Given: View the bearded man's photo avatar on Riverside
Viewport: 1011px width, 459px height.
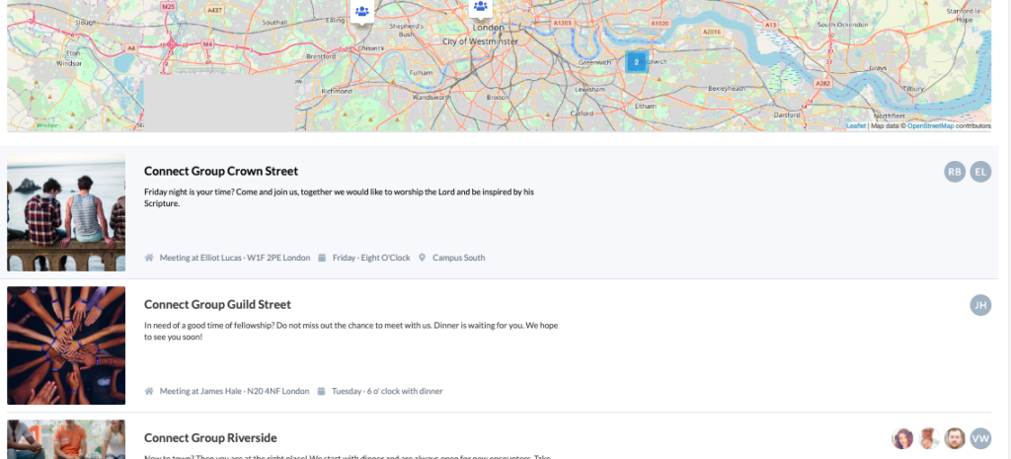Looking at the screenshot, I should point(955,438).
